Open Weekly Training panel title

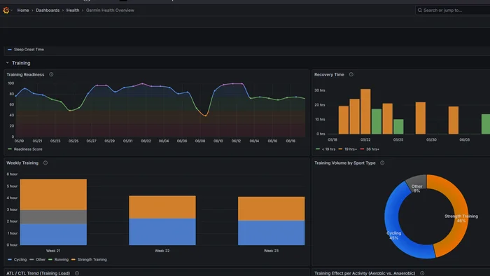click(x=22, y=163)
